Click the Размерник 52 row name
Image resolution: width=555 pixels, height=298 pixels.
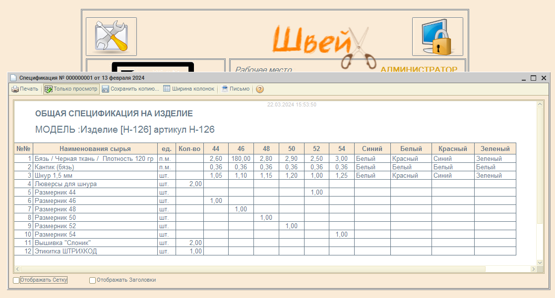coord(95,226)
